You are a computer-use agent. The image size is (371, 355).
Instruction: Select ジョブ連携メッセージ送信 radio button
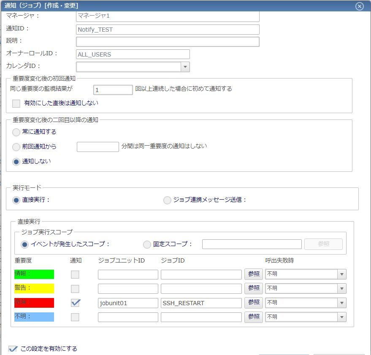click(167, 200)
